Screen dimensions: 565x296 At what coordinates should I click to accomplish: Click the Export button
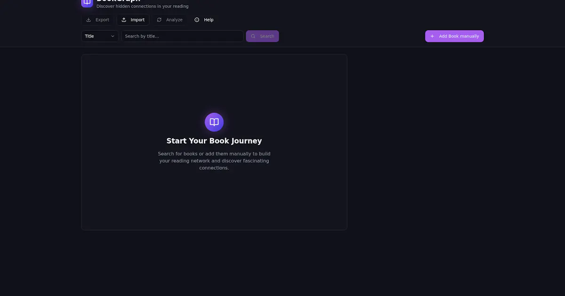97,20
